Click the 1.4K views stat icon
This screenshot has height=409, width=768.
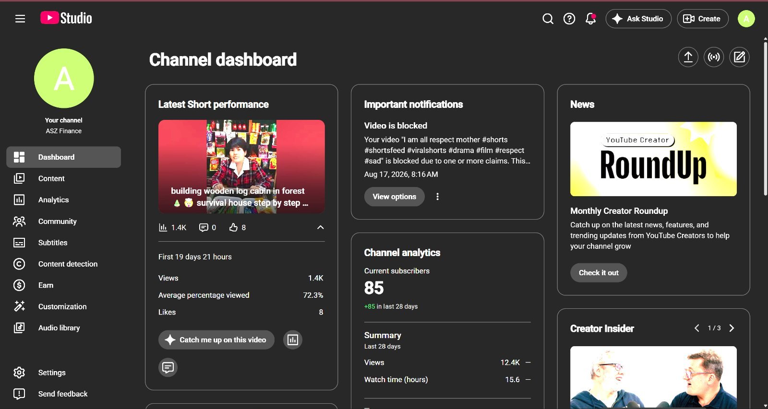coord(163,227)
